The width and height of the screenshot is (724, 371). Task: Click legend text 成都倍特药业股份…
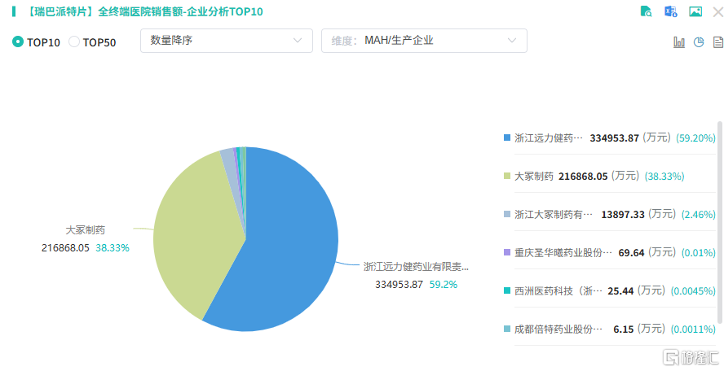tap(558, 329)
